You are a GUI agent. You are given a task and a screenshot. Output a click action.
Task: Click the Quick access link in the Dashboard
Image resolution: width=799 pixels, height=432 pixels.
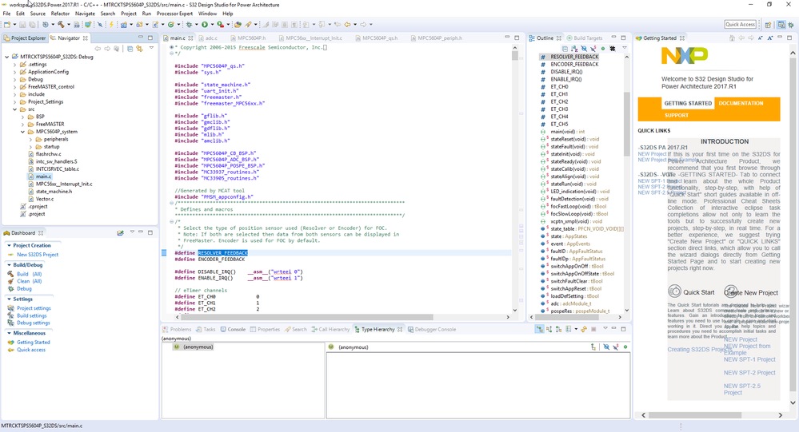click(31, 350)
